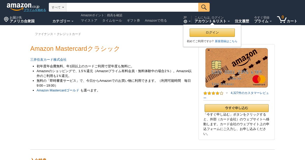Click the orange search magnifier button

click(x=204, y=7)
